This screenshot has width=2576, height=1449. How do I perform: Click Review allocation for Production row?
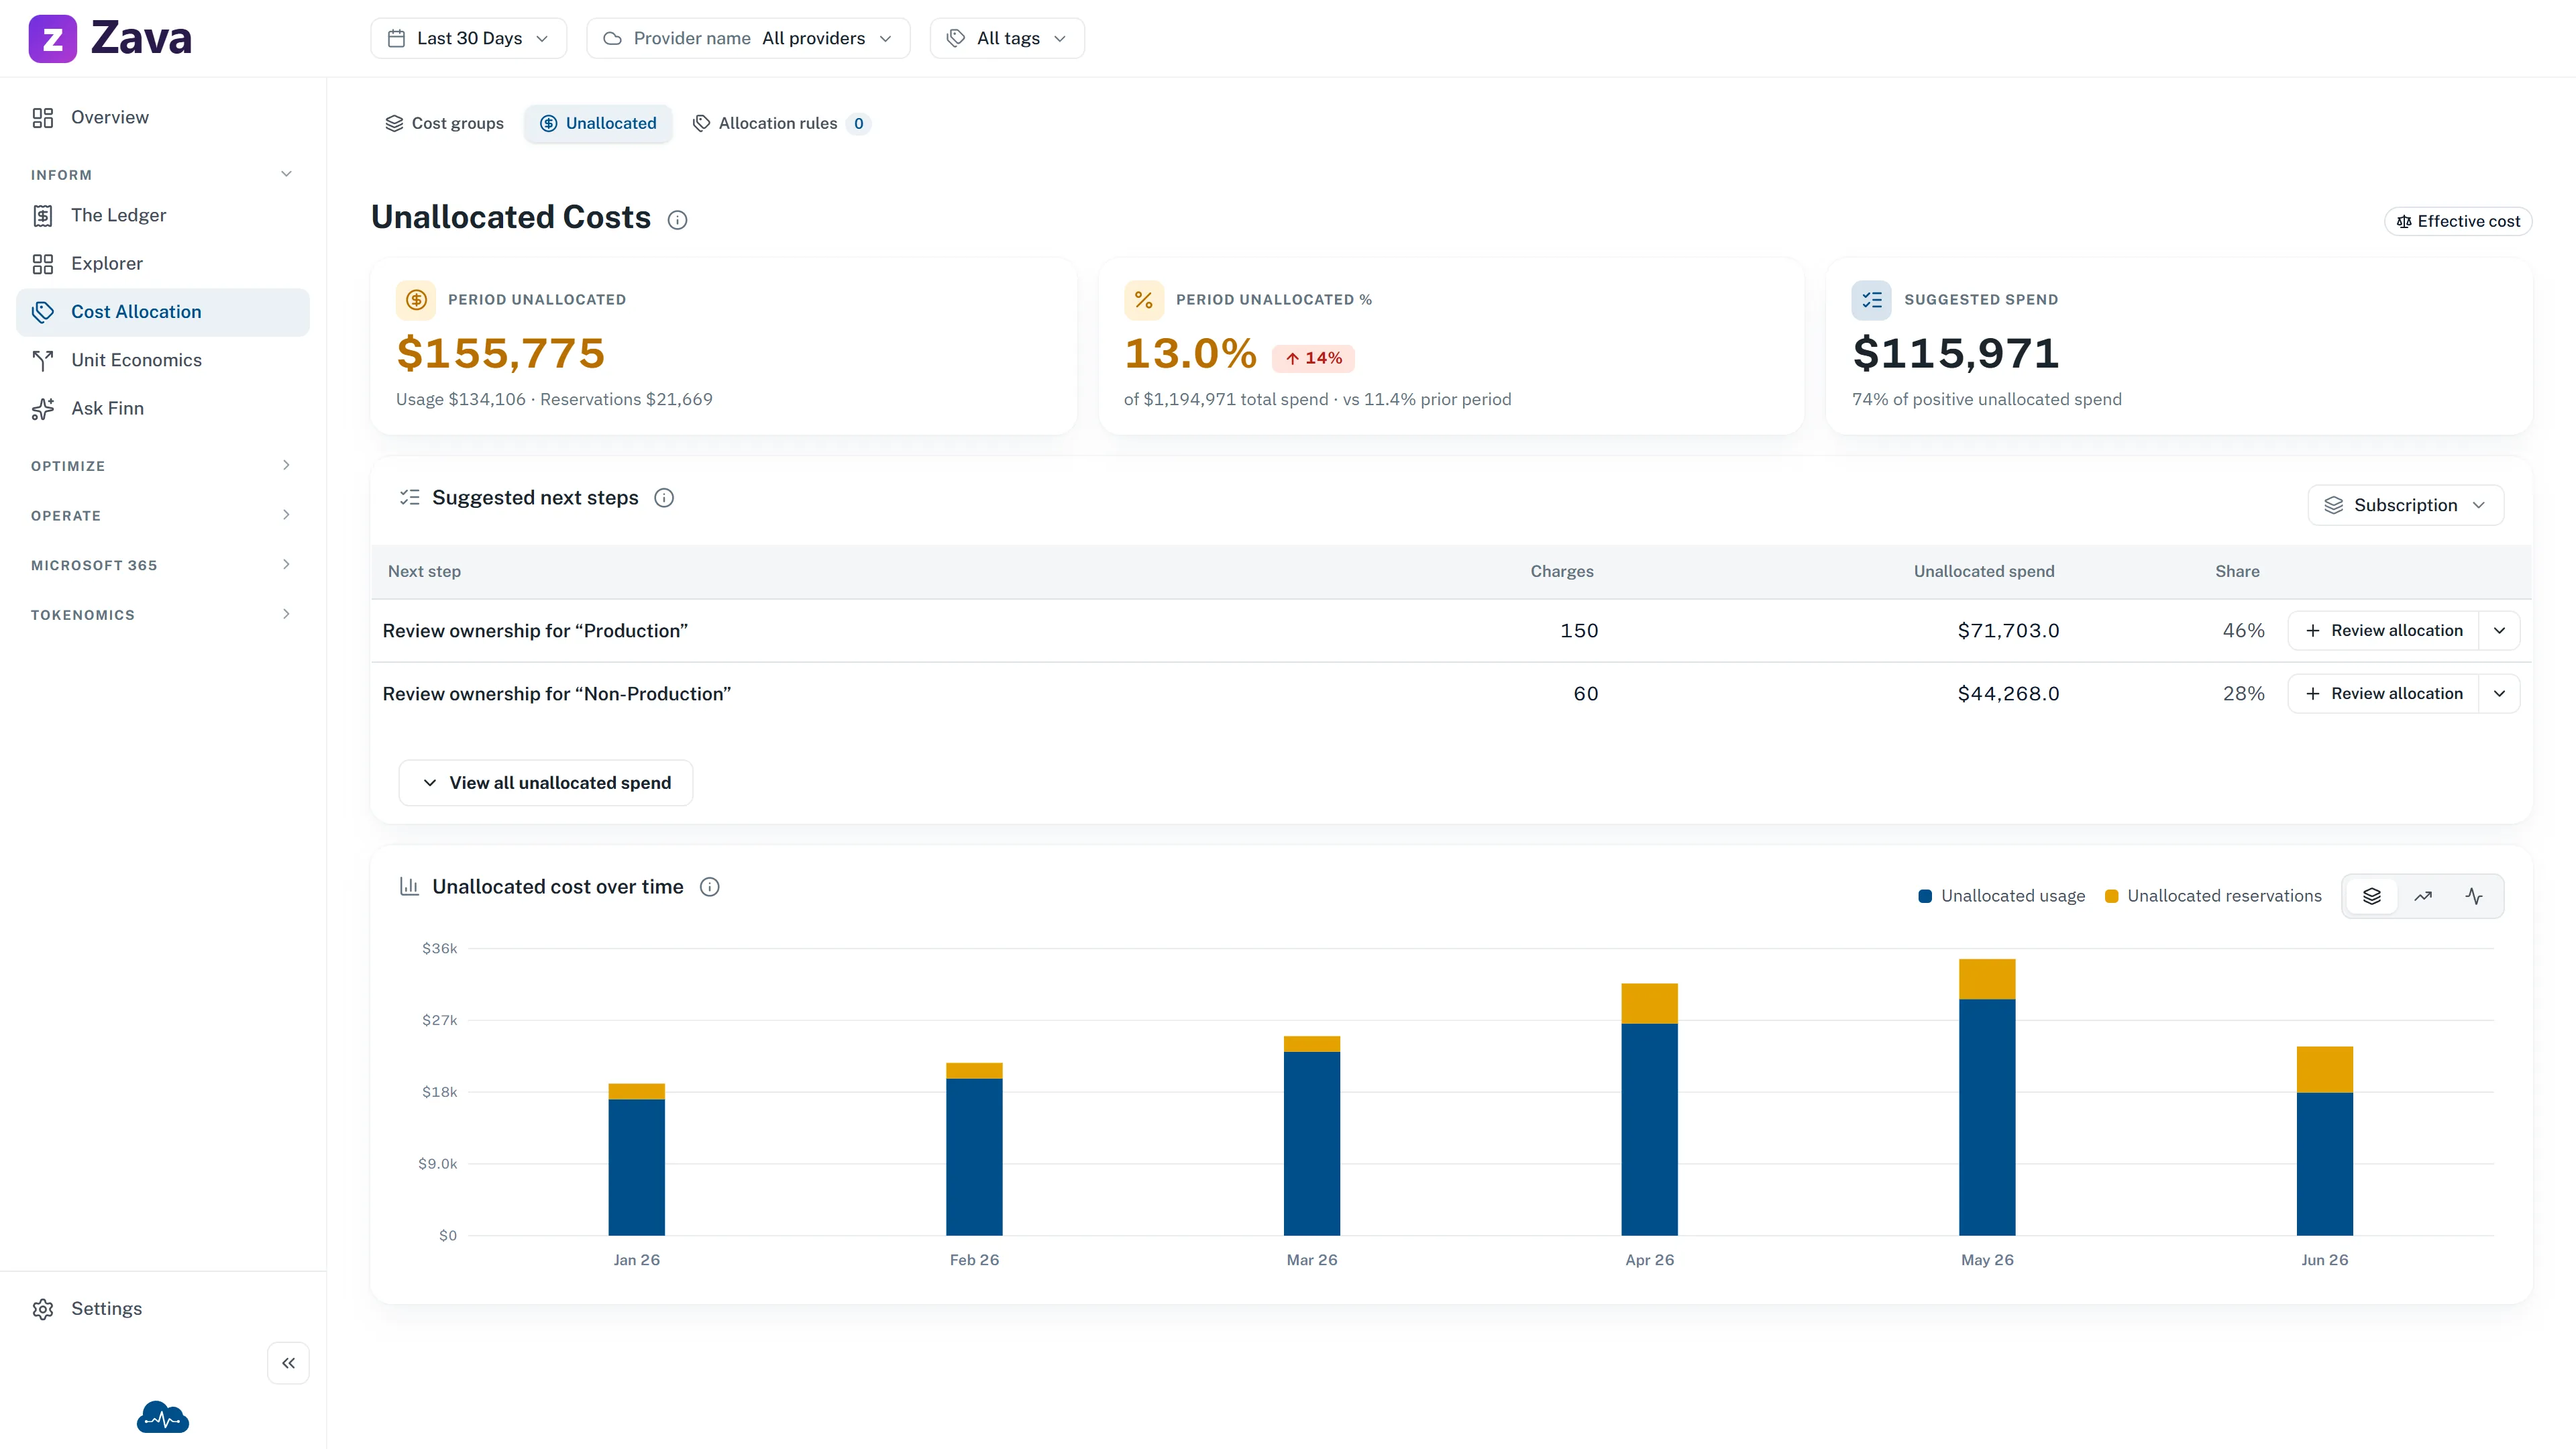[x=2383, y=631]
